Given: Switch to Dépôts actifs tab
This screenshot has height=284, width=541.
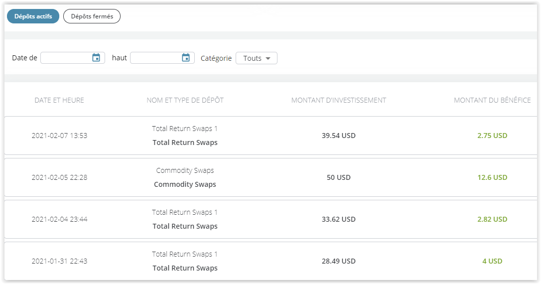Looking at the screenshot, I should pos(33,16).
